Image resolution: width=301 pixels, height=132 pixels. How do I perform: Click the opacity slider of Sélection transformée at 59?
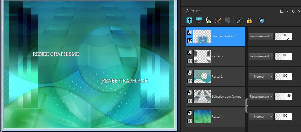(283, 97)
